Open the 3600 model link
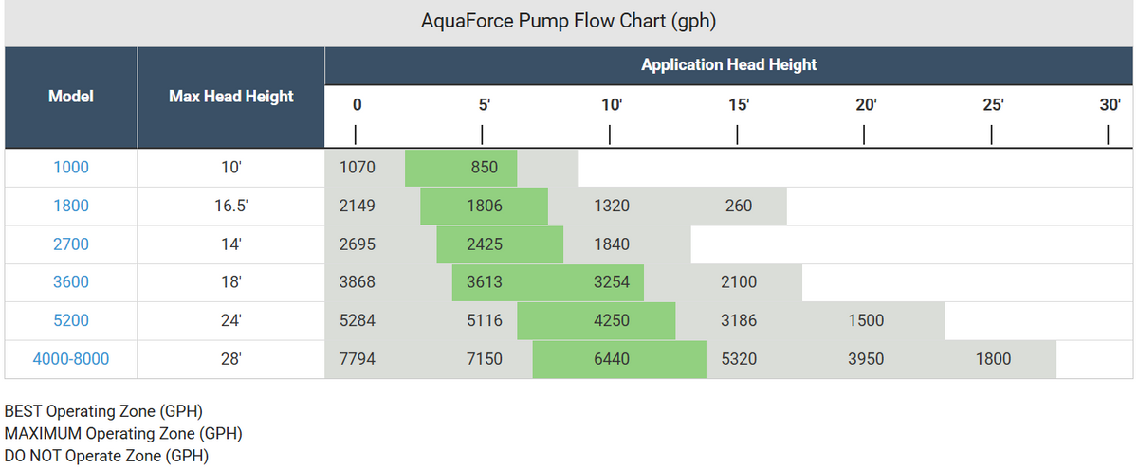The width and height of the screenshot is (1138, 469). click(x=71, y=282)
